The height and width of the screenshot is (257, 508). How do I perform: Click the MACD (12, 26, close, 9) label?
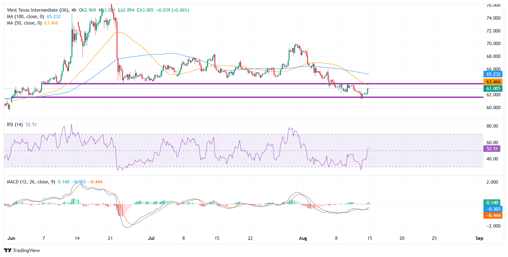(x=31, y=182)
